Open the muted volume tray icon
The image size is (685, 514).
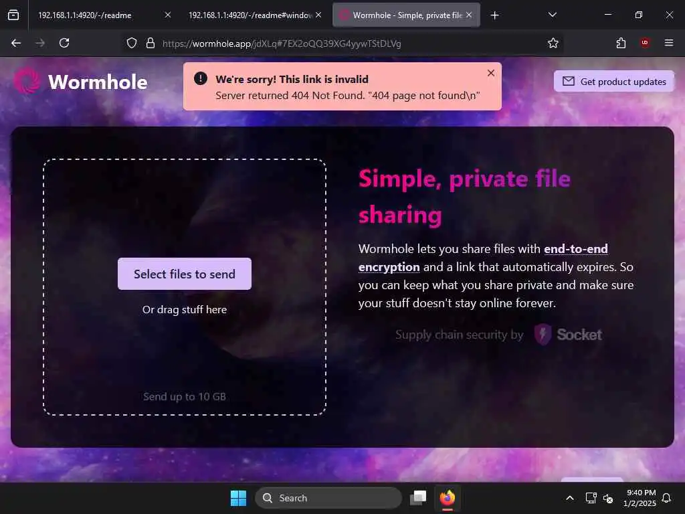point(607,498)
